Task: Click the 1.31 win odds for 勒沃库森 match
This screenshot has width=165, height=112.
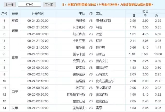Action: (133, 34)
